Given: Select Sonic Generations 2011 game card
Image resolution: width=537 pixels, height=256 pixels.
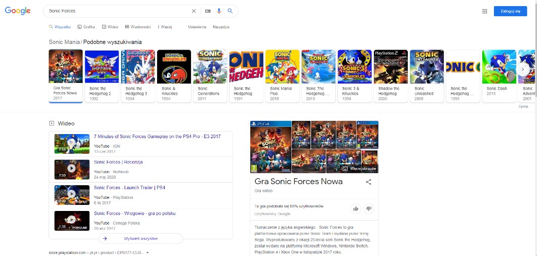Looking at the screenshot, I should (210, 76).
